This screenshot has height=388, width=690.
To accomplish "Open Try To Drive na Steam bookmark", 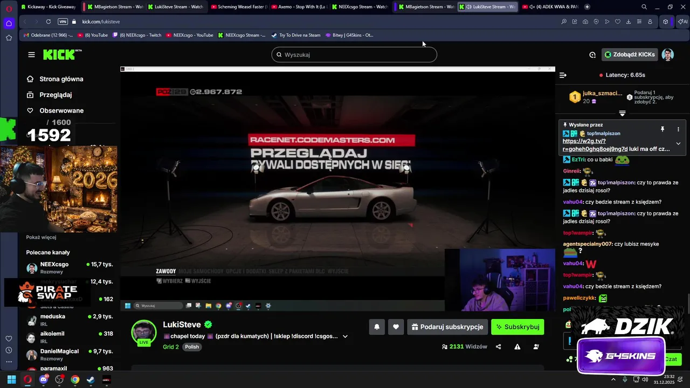I will click(x=295, y=35).
